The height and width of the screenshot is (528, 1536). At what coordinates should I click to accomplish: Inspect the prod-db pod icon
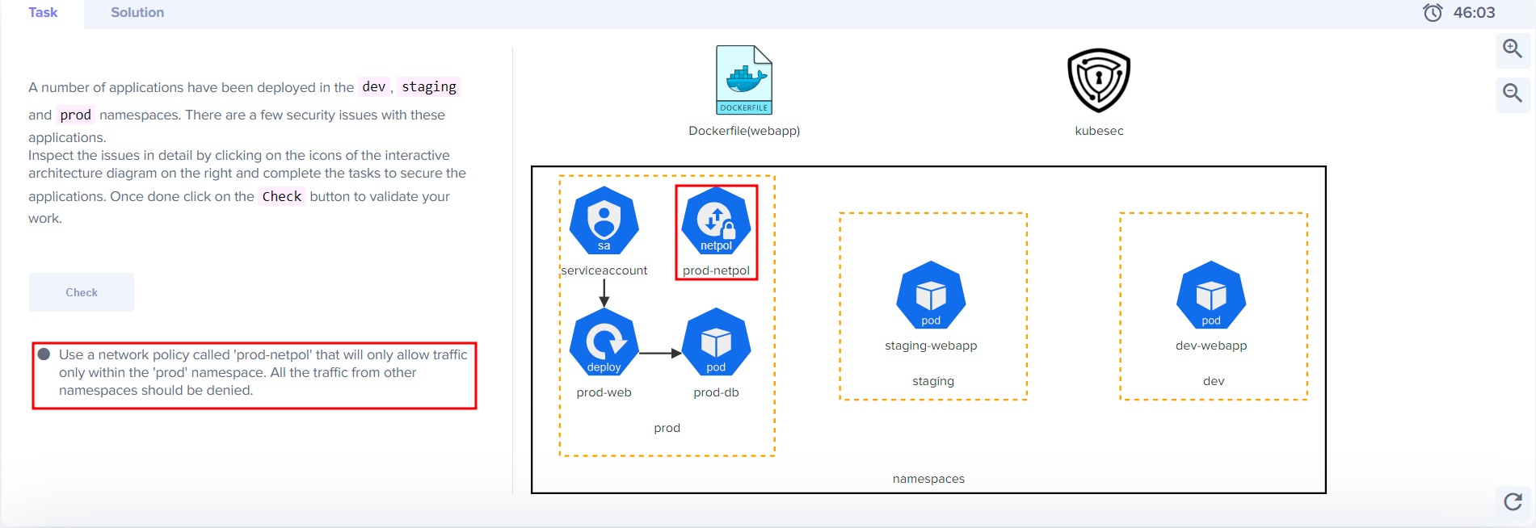click(x=717, y=342)
